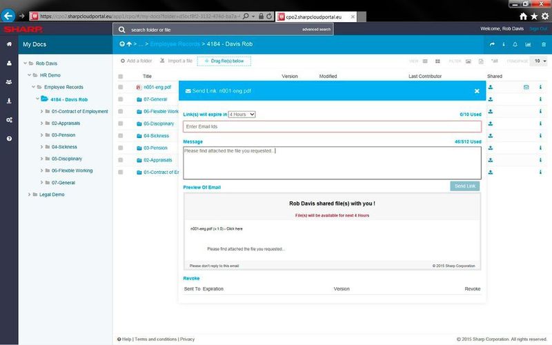The image size is (552, 345).
Task: Check the 07-General row checkbox
Action: [x=120, y=99]
